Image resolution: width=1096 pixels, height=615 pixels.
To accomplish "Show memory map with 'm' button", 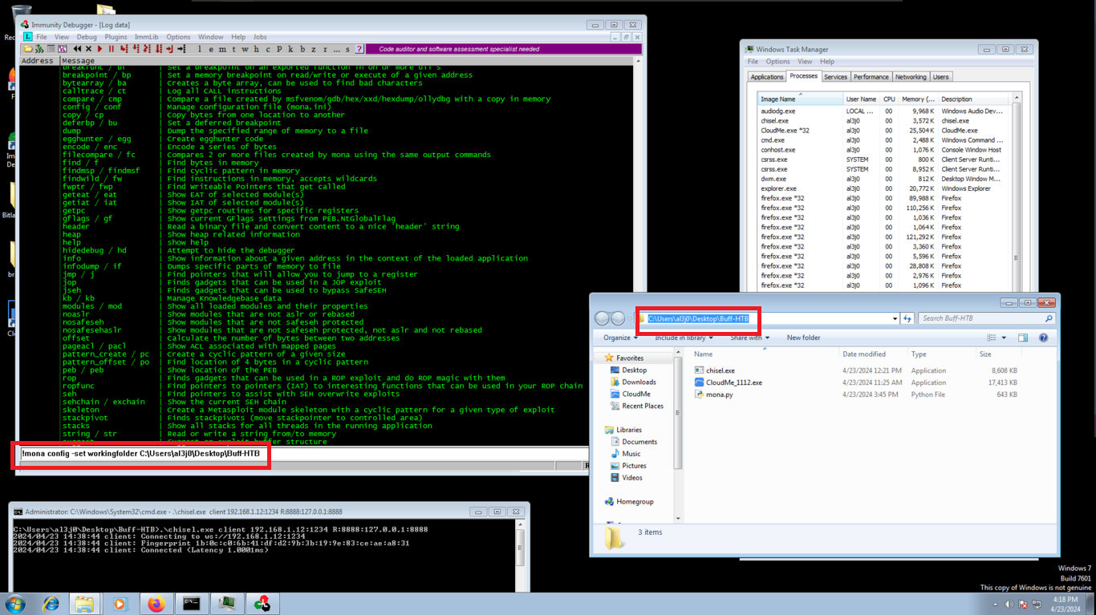I will 222,49.
